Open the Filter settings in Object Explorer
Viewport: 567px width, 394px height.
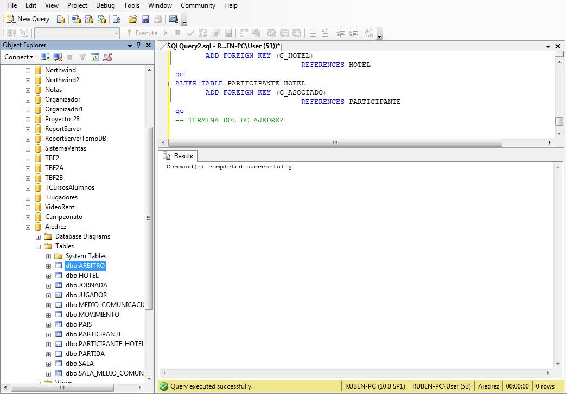[x=82, y=57]
